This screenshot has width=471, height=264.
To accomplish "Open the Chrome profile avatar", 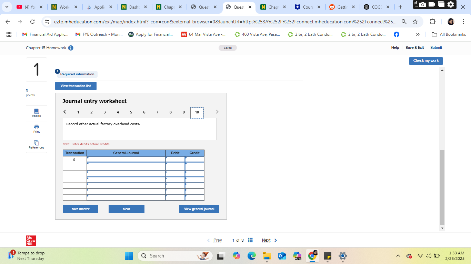I will (451, 22).
